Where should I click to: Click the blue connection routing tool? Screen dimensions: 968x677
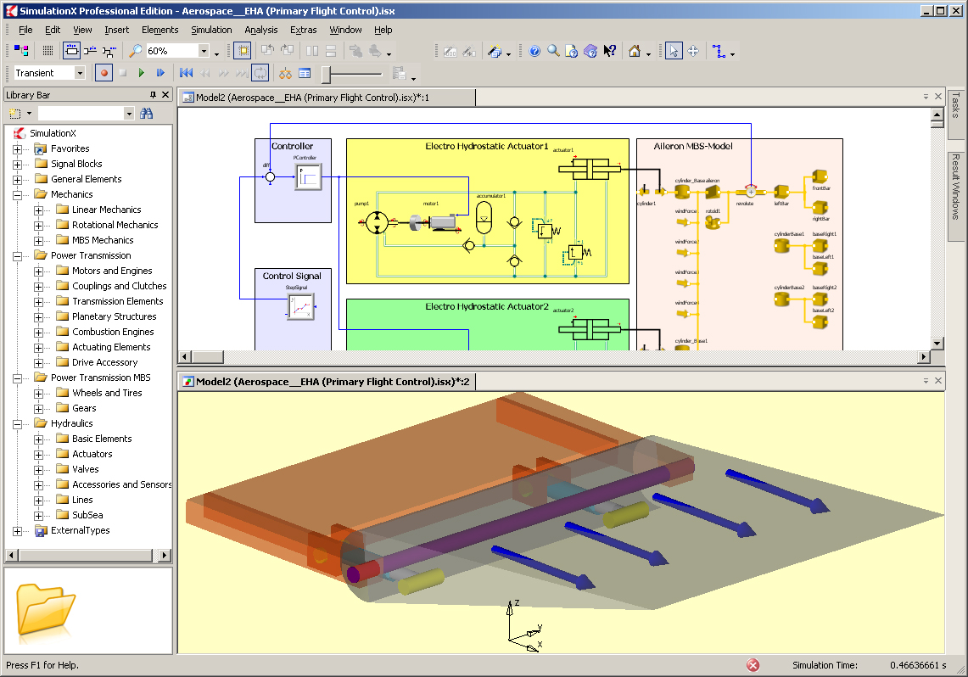pyautogui.click(x=719, y=51)
